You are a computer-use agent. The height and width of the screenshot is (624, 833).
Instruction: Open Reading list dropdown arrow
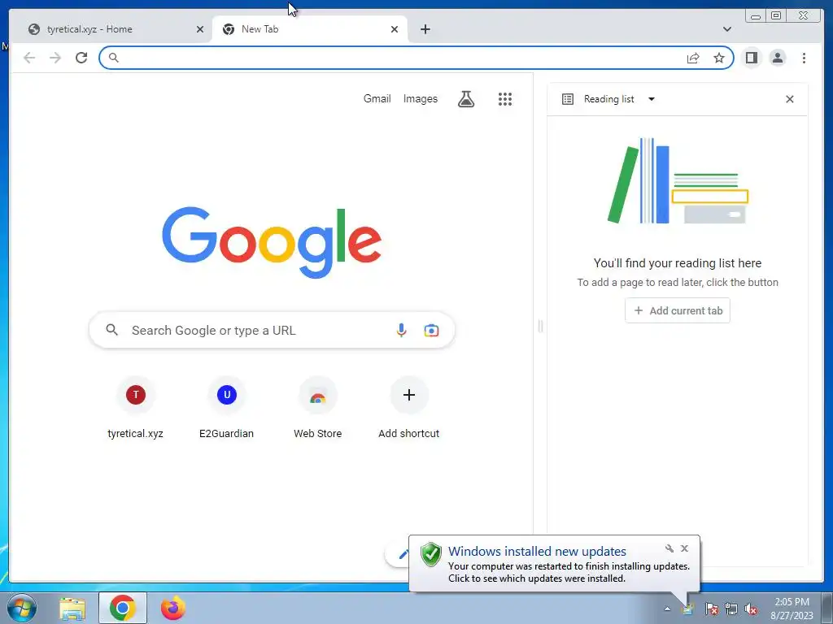click(652, 99)
